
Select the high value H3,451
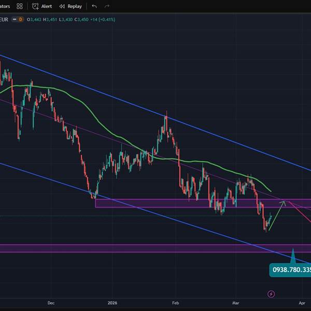(50, 20)
